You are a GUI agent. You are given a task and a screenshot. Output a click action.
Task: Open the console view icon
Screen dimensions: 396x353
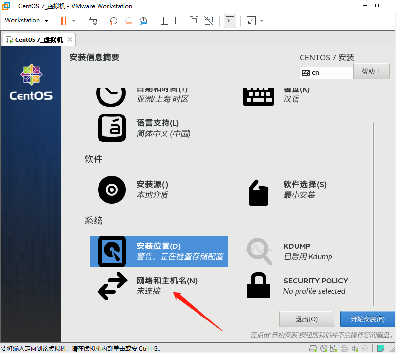point(230,21)
